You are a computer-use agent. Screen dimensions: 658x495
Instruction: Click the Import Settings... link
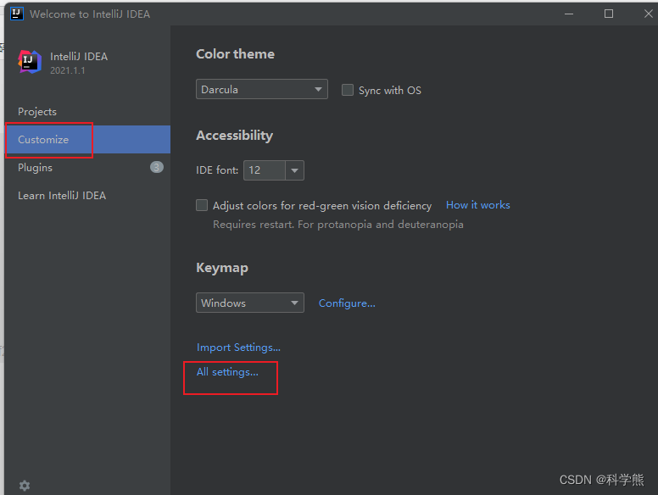click(x=238, y=348)
